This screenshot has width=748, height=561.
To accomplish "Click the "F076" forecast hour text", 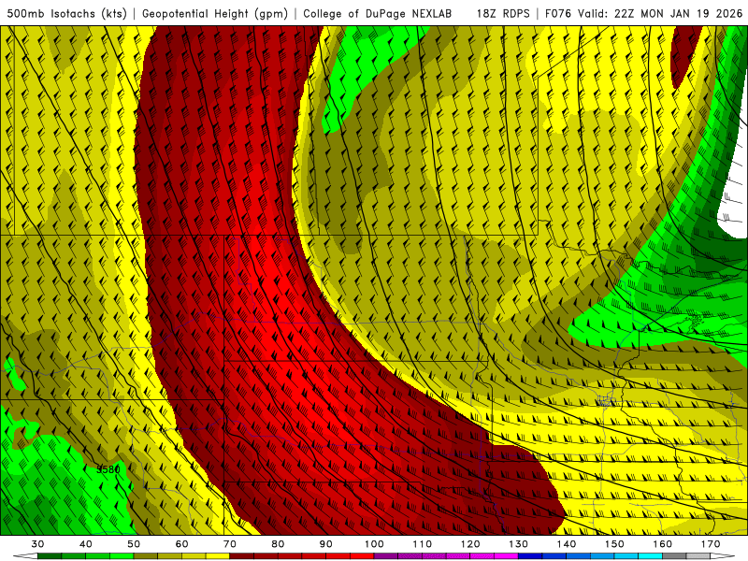I will pyautogui.click(x=559, y=13).
